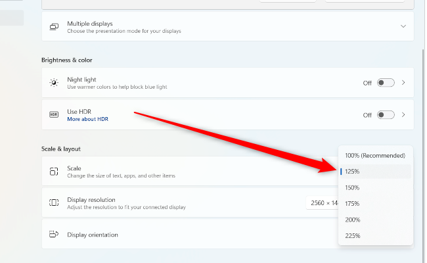Expand the Multiple displays section
The height and width of the screenshot is (263, 427).
403,26
